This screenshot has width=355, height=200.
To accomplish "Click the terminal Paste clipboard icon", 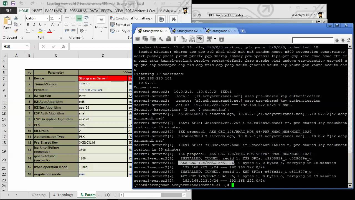I will [x=176, y=39].
